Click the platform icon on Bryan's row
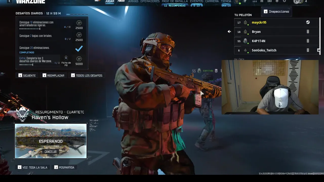 308,32
